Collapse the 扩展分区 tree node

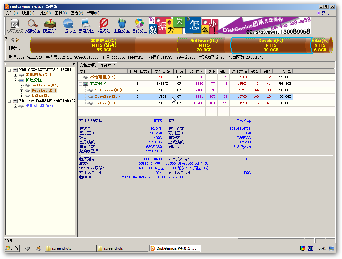[x=15, y=80]
